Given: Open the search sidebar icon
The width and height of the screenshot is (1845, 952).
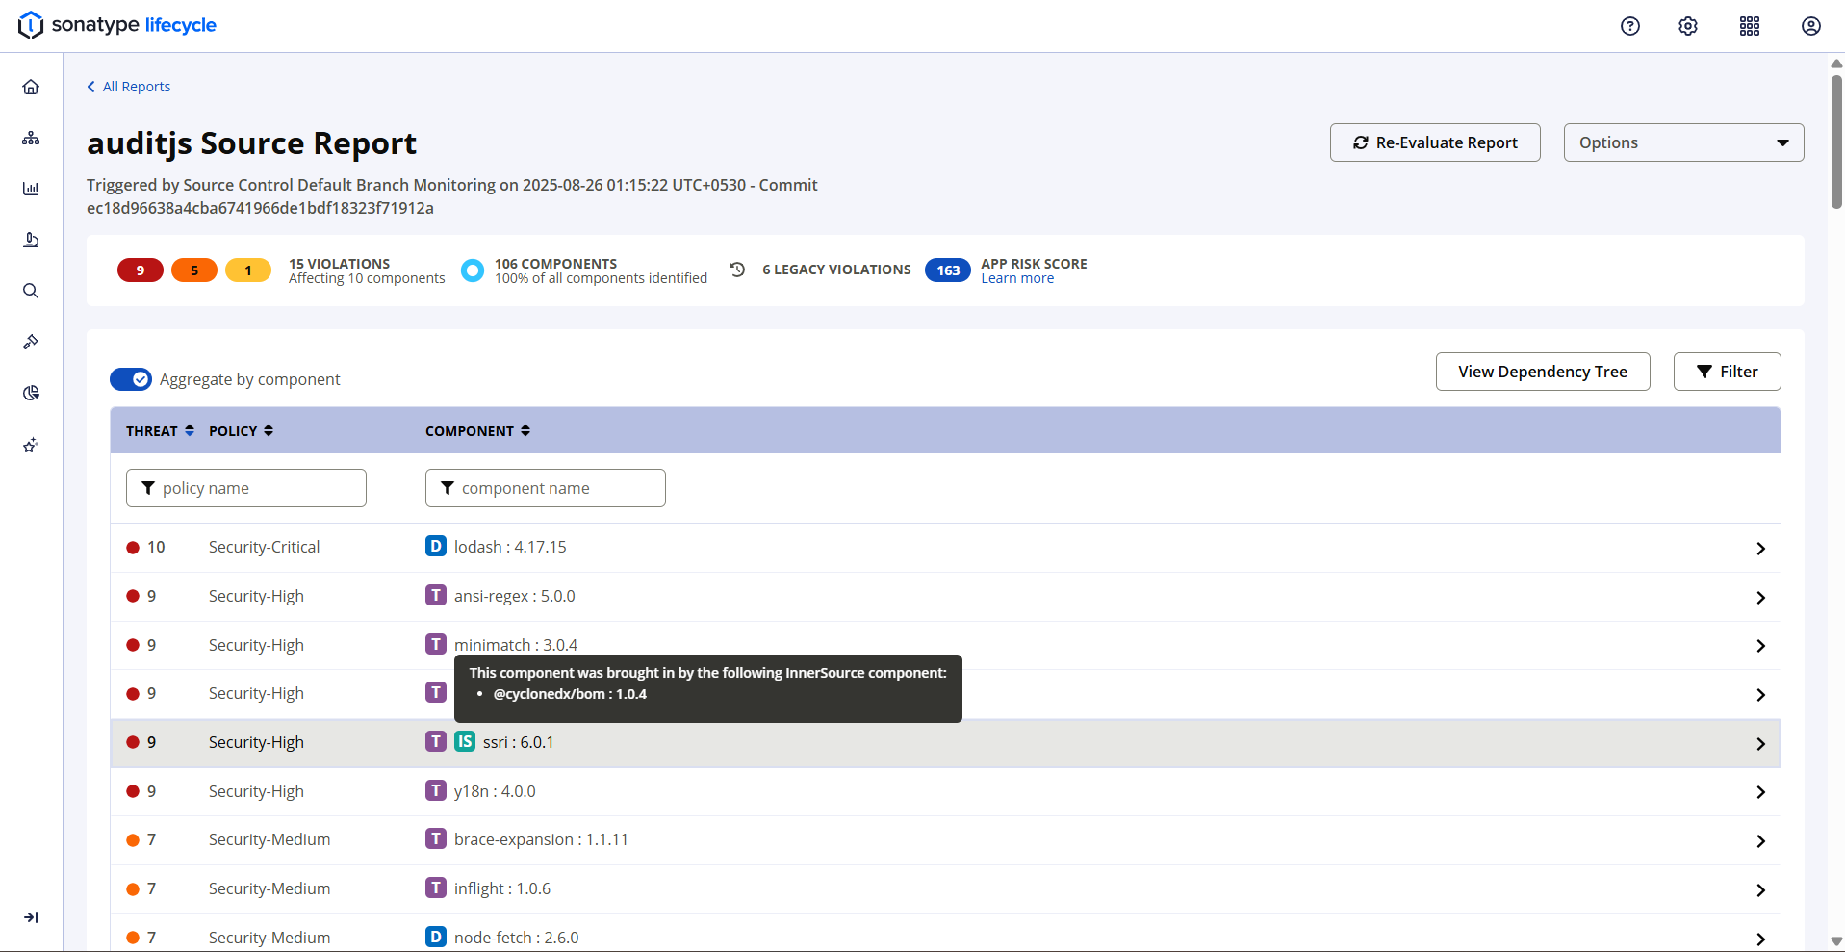Looking at the screenshot, I should pyautogui.click(x=31, y=291).
